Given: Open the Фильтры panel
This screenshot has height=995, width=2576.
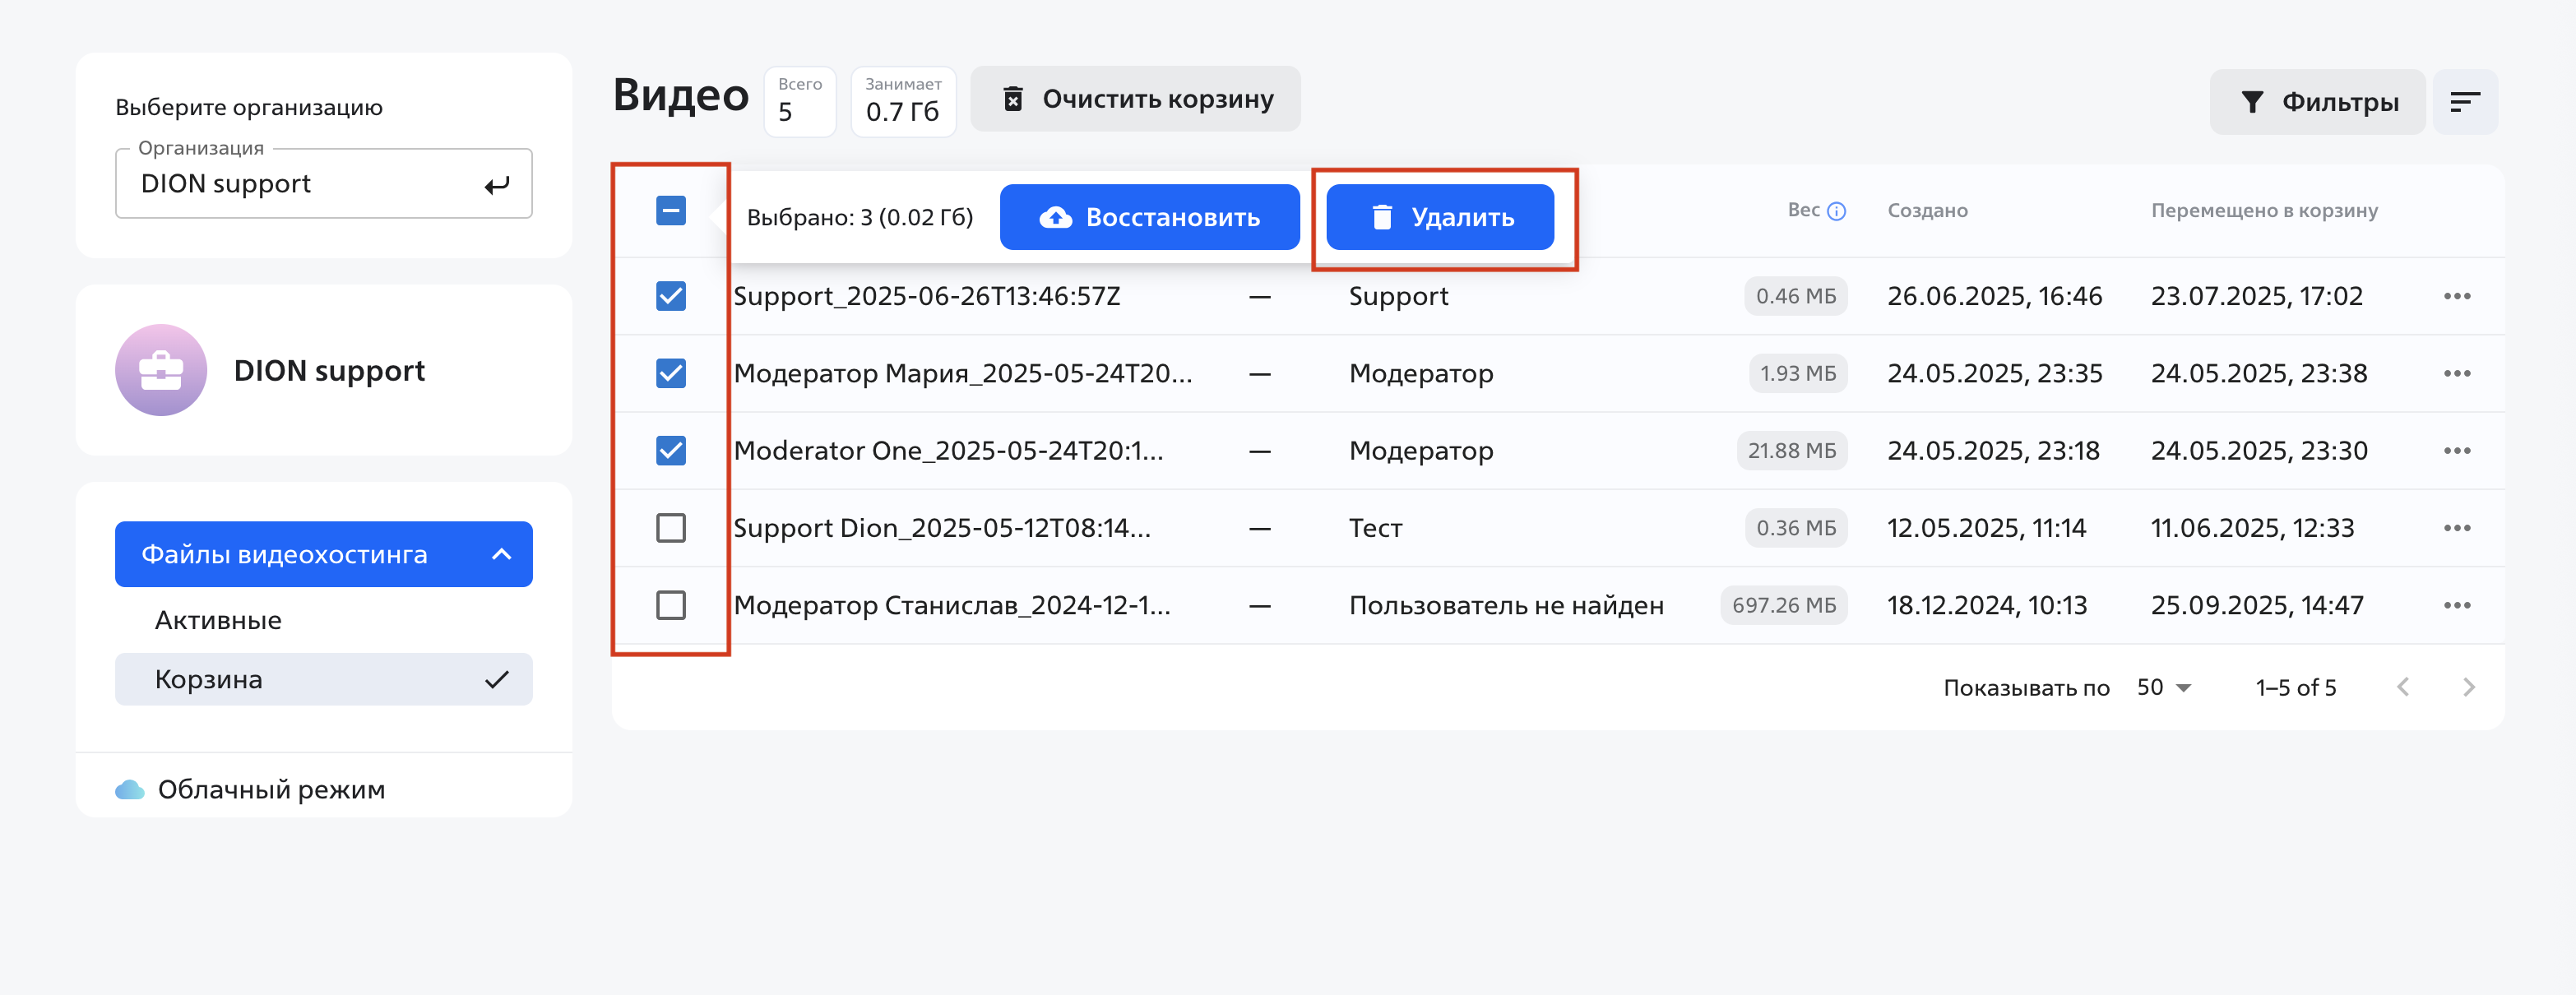Looking at the screenshot, I should pos(2316,101).
